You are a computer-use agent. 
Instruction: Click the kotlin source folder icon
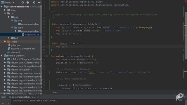(x=16, y=27)
